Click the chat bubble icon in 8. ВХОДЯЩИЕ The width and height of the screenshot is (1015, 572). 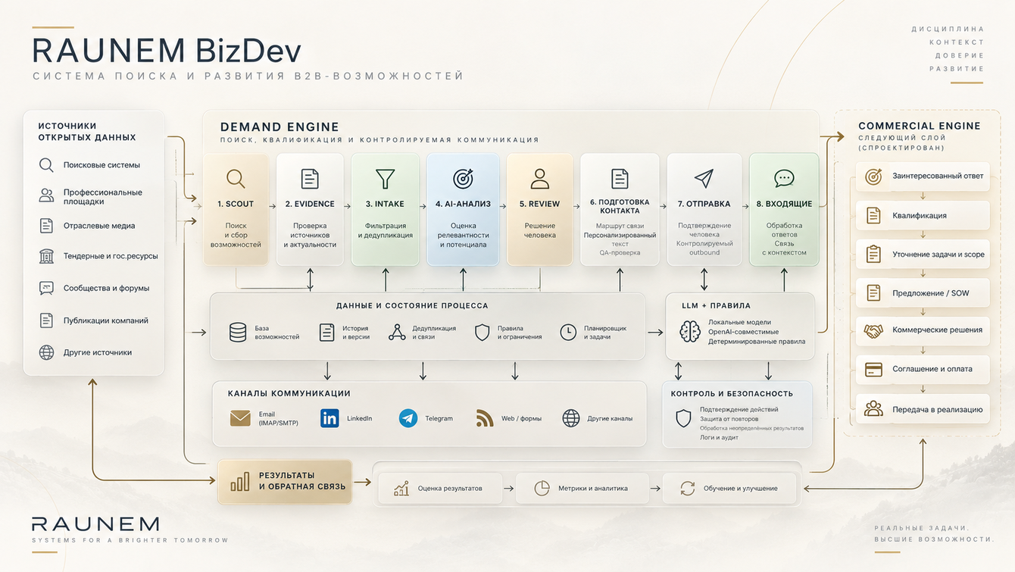(x=784, y=179)
